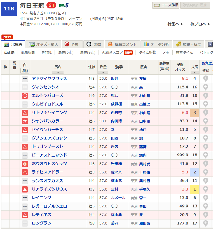
Task: Follow the 俺プロへ link
Action: click(x=200, y=24)
